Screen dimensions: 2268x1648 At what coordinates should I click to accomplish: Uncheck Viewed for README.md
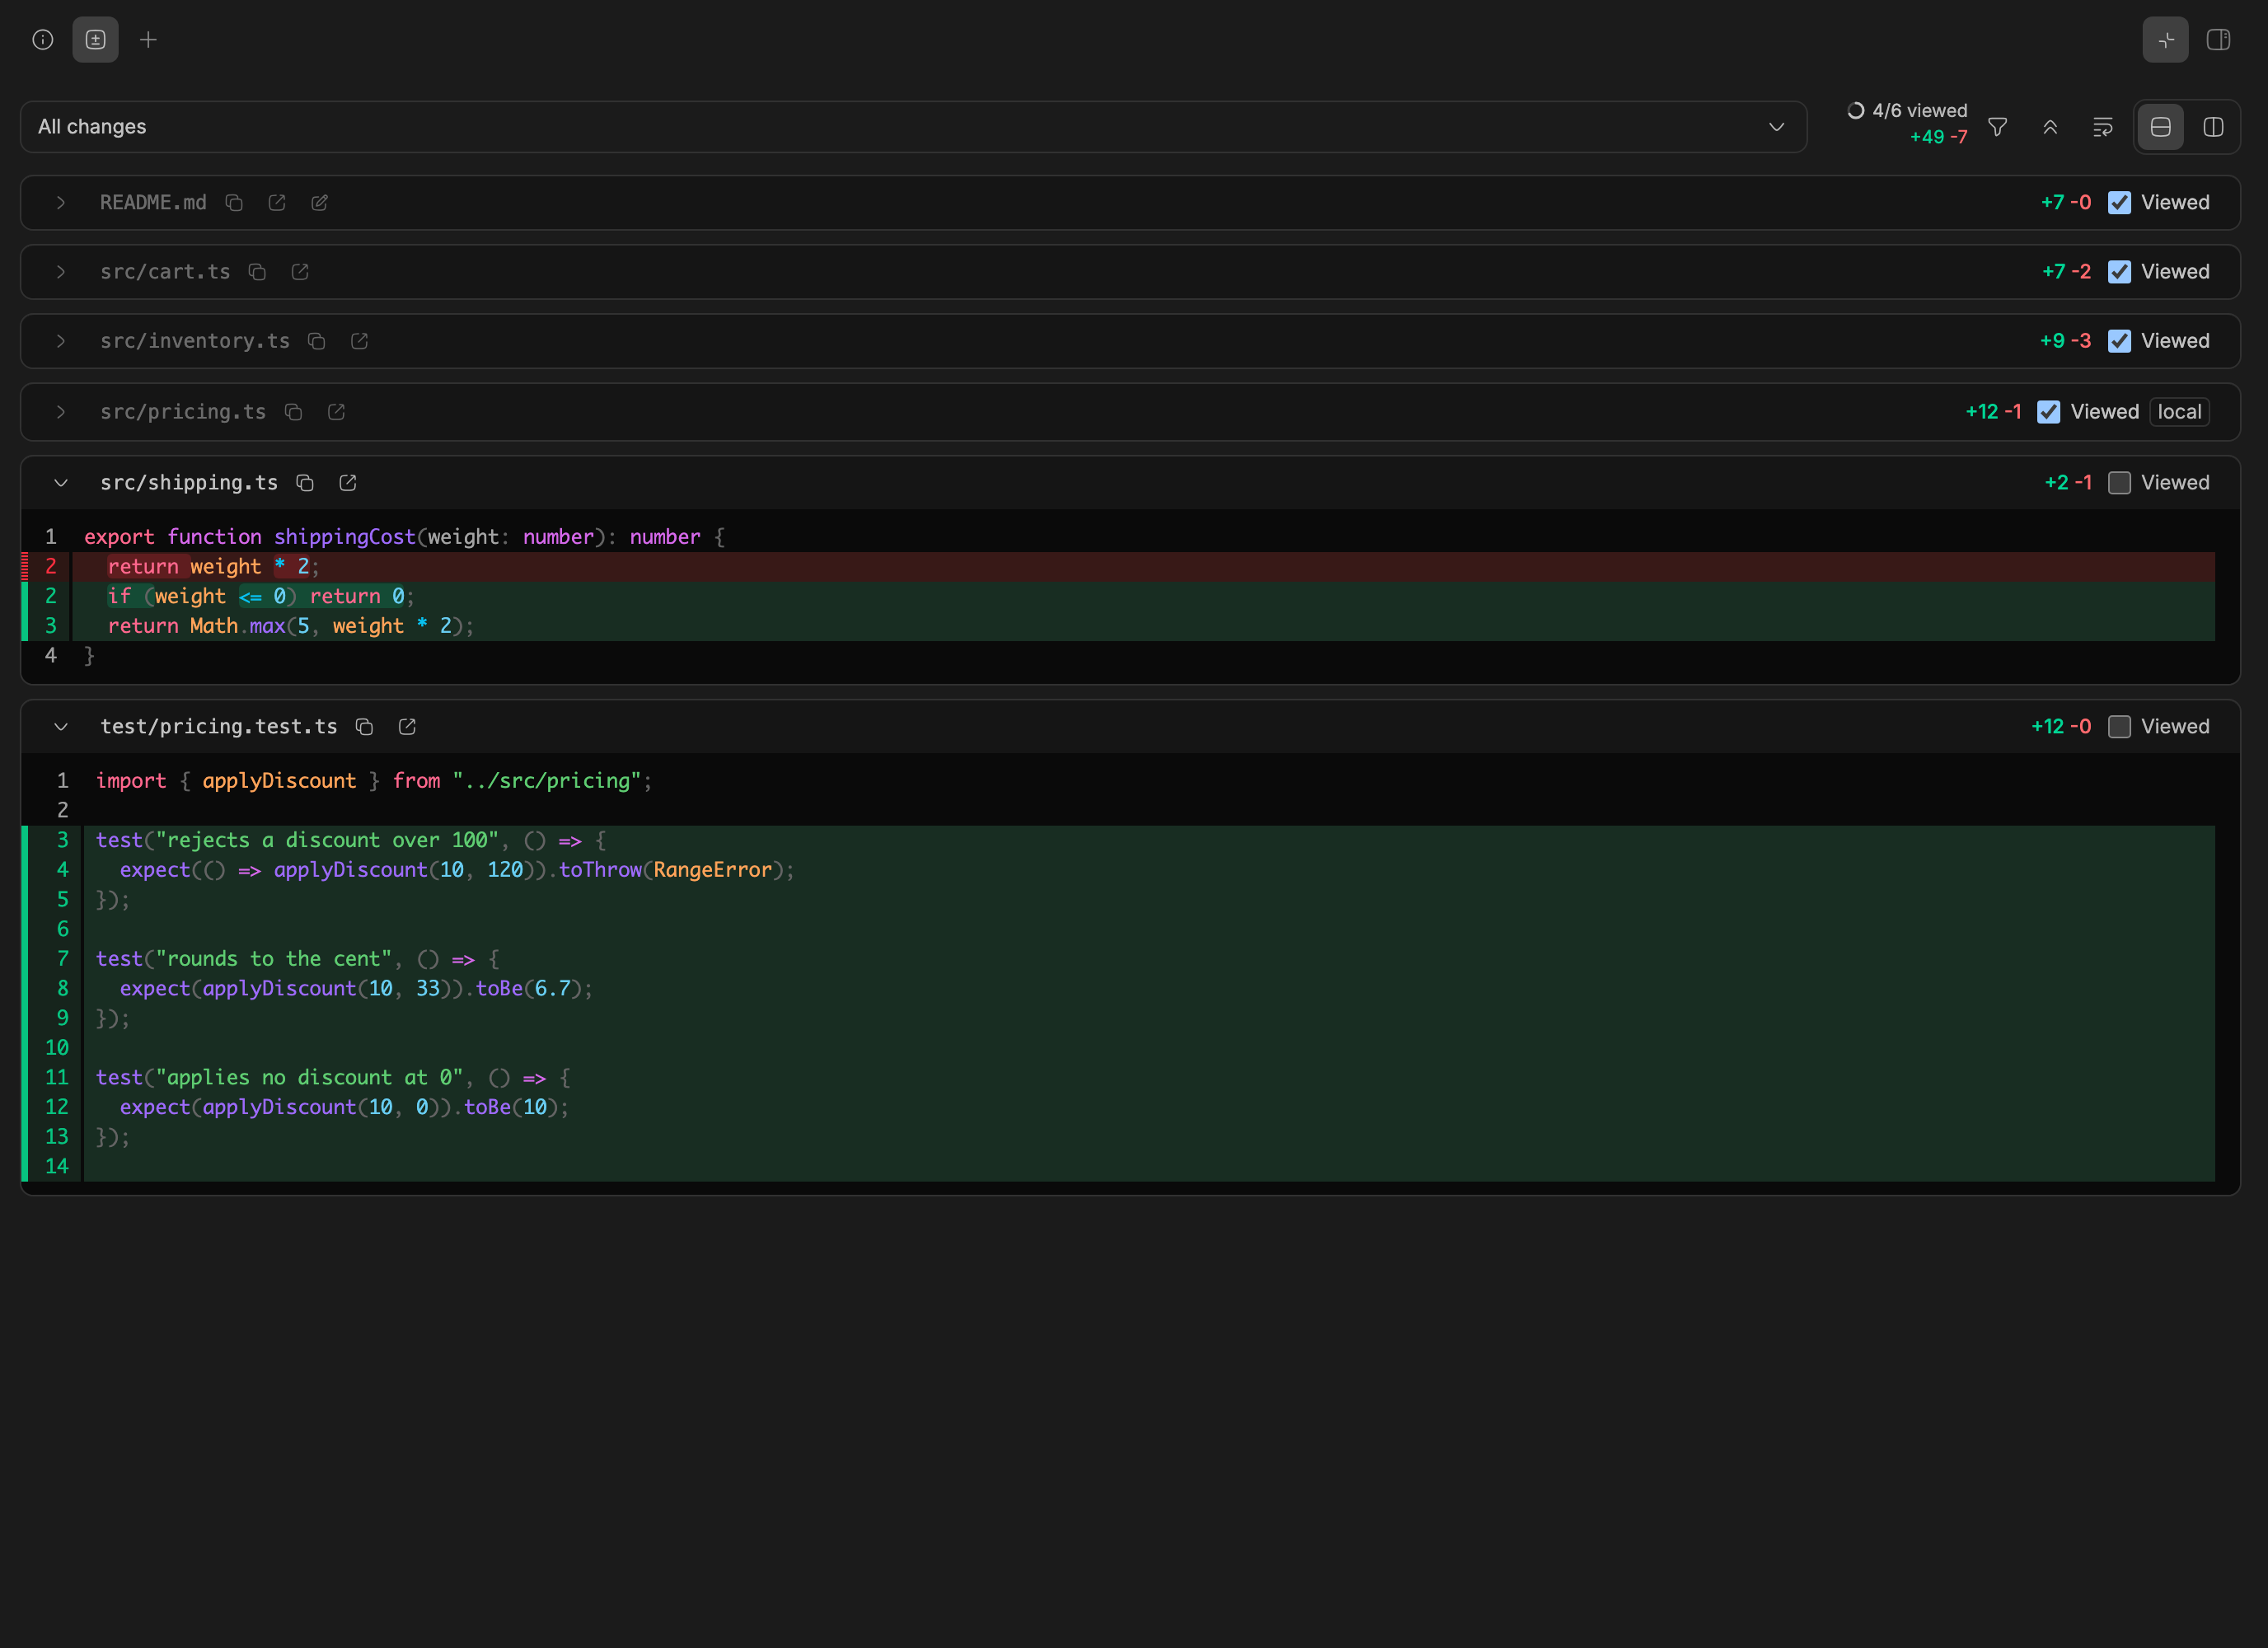(x=2119, y=203)
